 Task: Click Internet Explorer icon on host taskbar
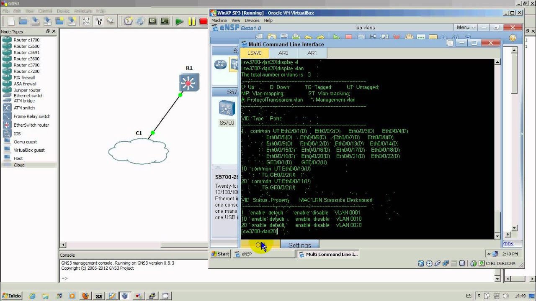coord(32,296)
